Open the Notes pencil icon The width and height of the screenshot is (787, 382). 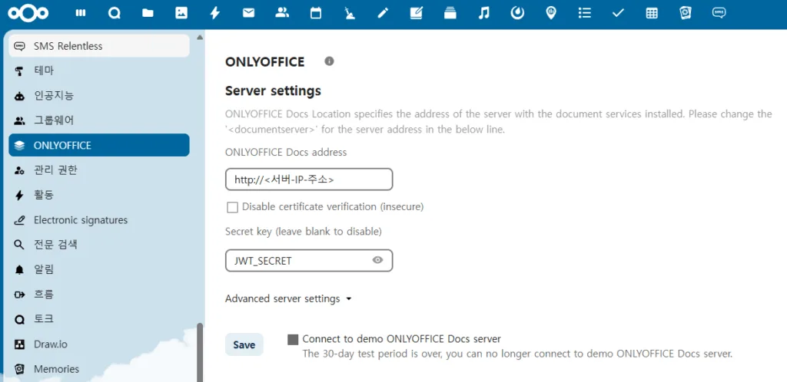tap(383, 14)
